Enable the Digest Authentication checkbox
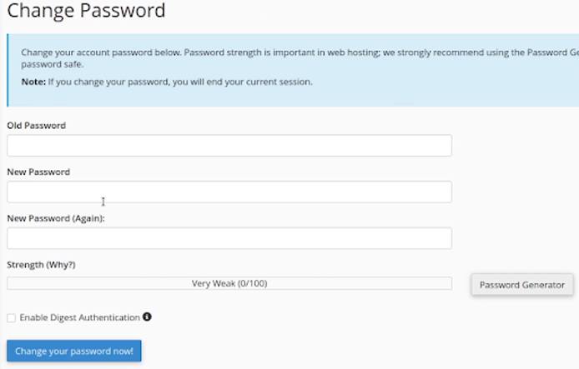This screenshot has height=369, width=579. coord(11,318)
